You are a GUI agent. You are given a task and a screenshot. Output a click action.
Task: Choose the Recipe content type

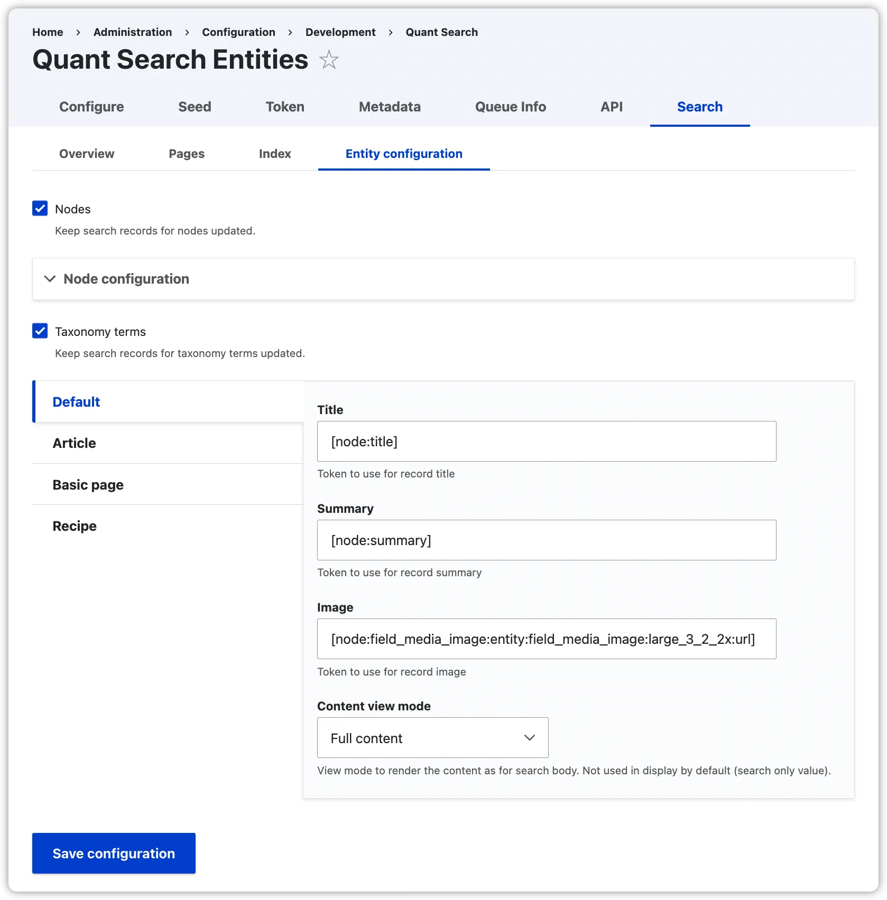click(x=75, y=526)
